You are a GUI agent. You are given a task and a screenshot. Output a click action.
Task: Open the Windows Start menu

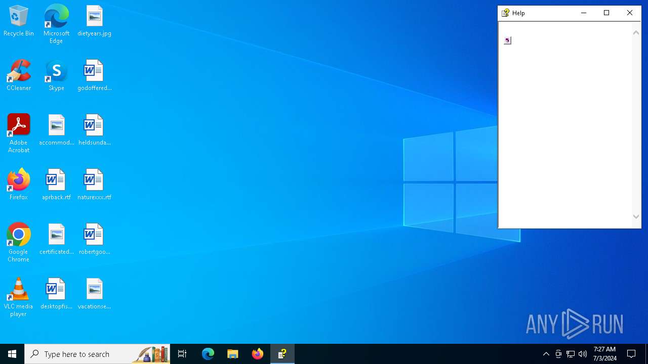tap(12, 354)
